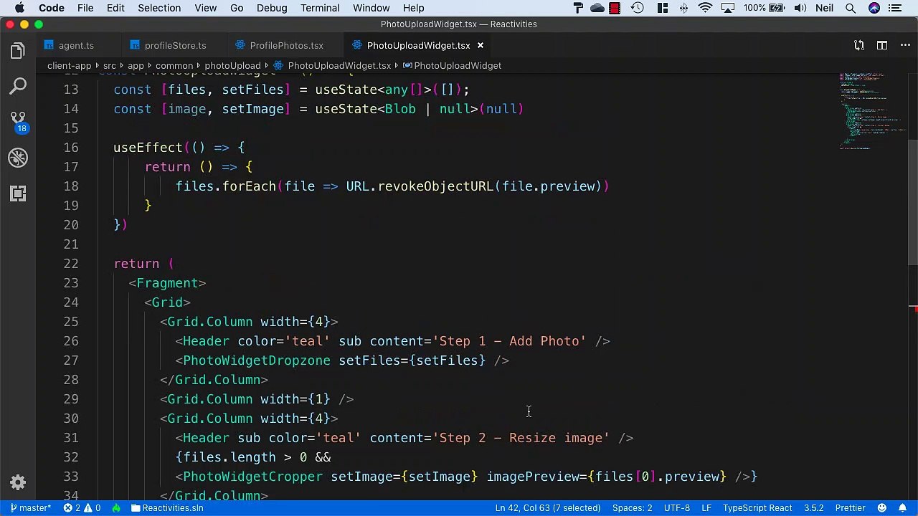Click the Manage gear icon
Screen dimensions: 918x516
18,482
